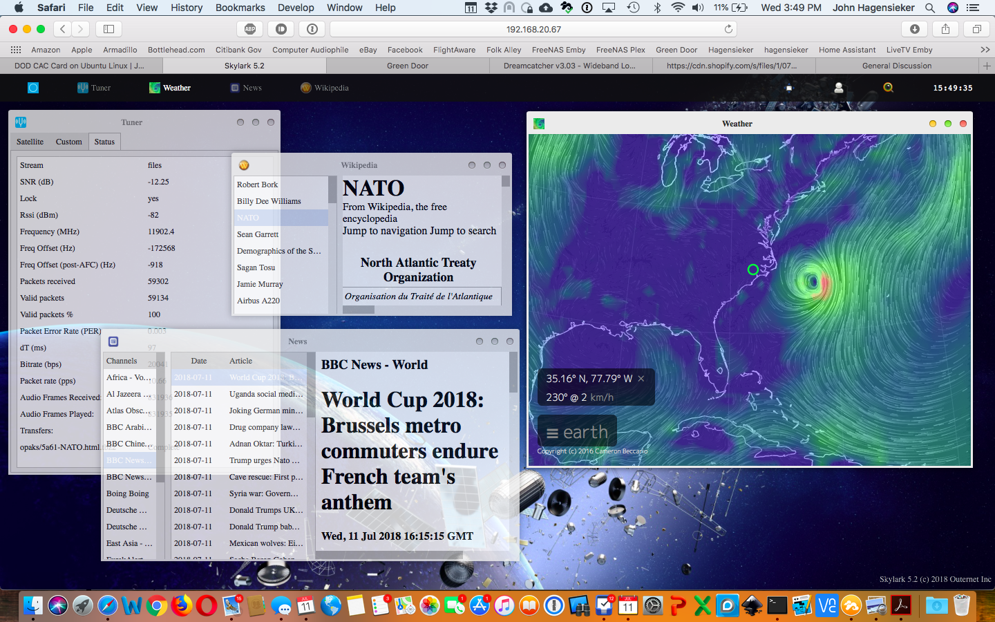Screen dimensions: 995x622
Task: Click the Wikipedia window globe icon
Action: coord(244,165)
